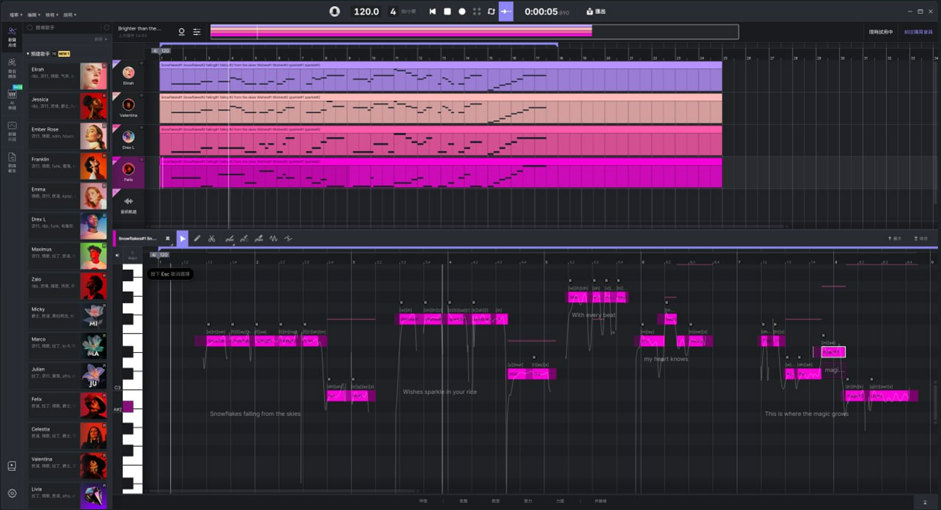Image resolution: width=941 pixels, height=510 pixels.
Task: Select the vibrato waveform tool
Action: [x=273, y=239]
